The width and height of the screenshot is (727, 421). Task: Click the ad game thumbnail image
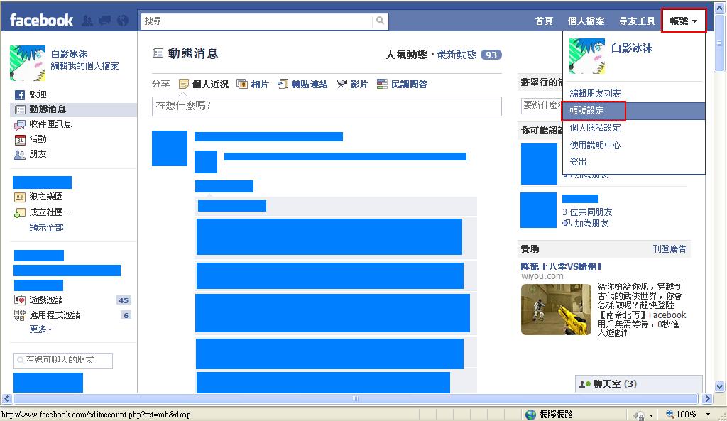(x=556, y=310)
